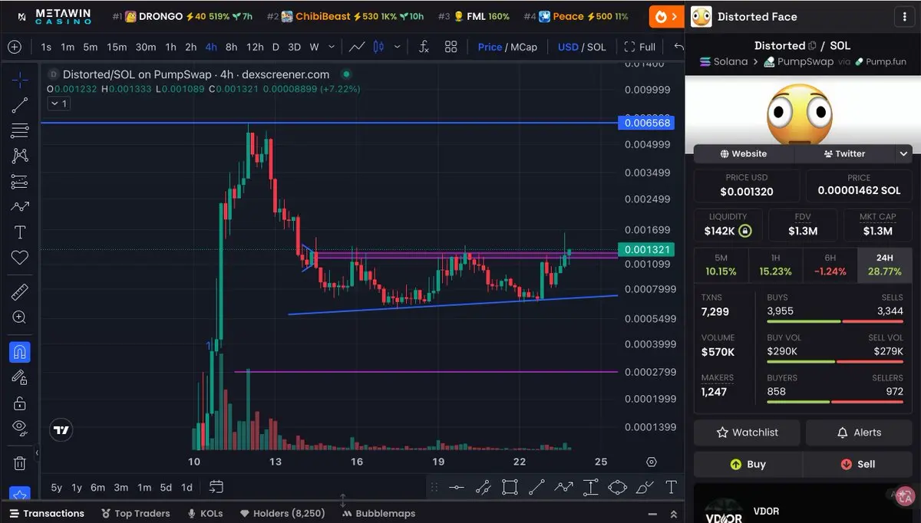Toggle stay in drawing mode pencil-lock
Screen dimensions: 921x523
[x=20, y=377]
